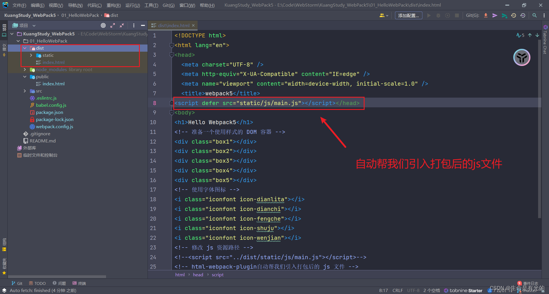Jump to next highlighted problem arrow
Screen dimensions: 549x294
click(x=537, y=35)
